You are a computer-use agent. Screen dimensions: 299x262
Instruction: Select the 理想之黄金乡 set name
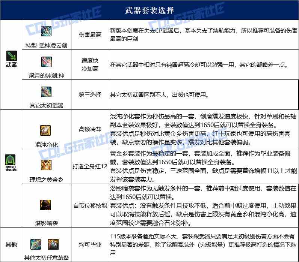tap(46, 180)
